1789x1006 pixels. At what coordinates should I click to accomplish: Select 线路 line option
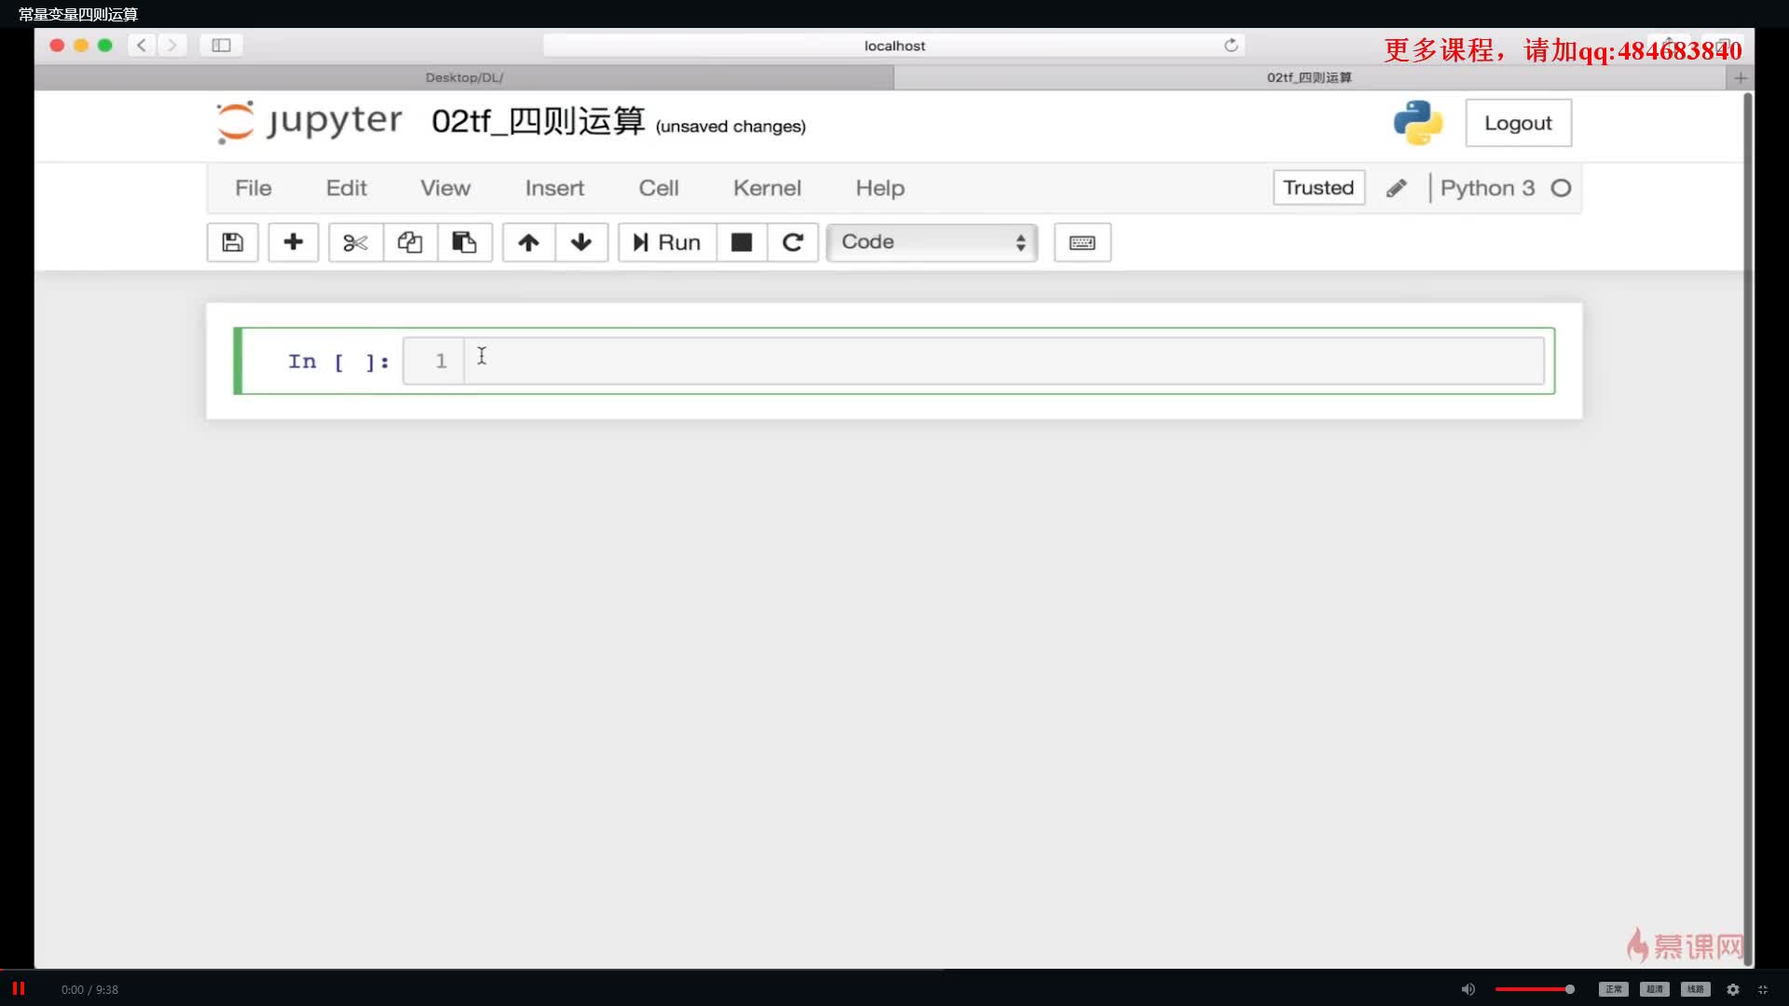click(x=1696, y=989)
